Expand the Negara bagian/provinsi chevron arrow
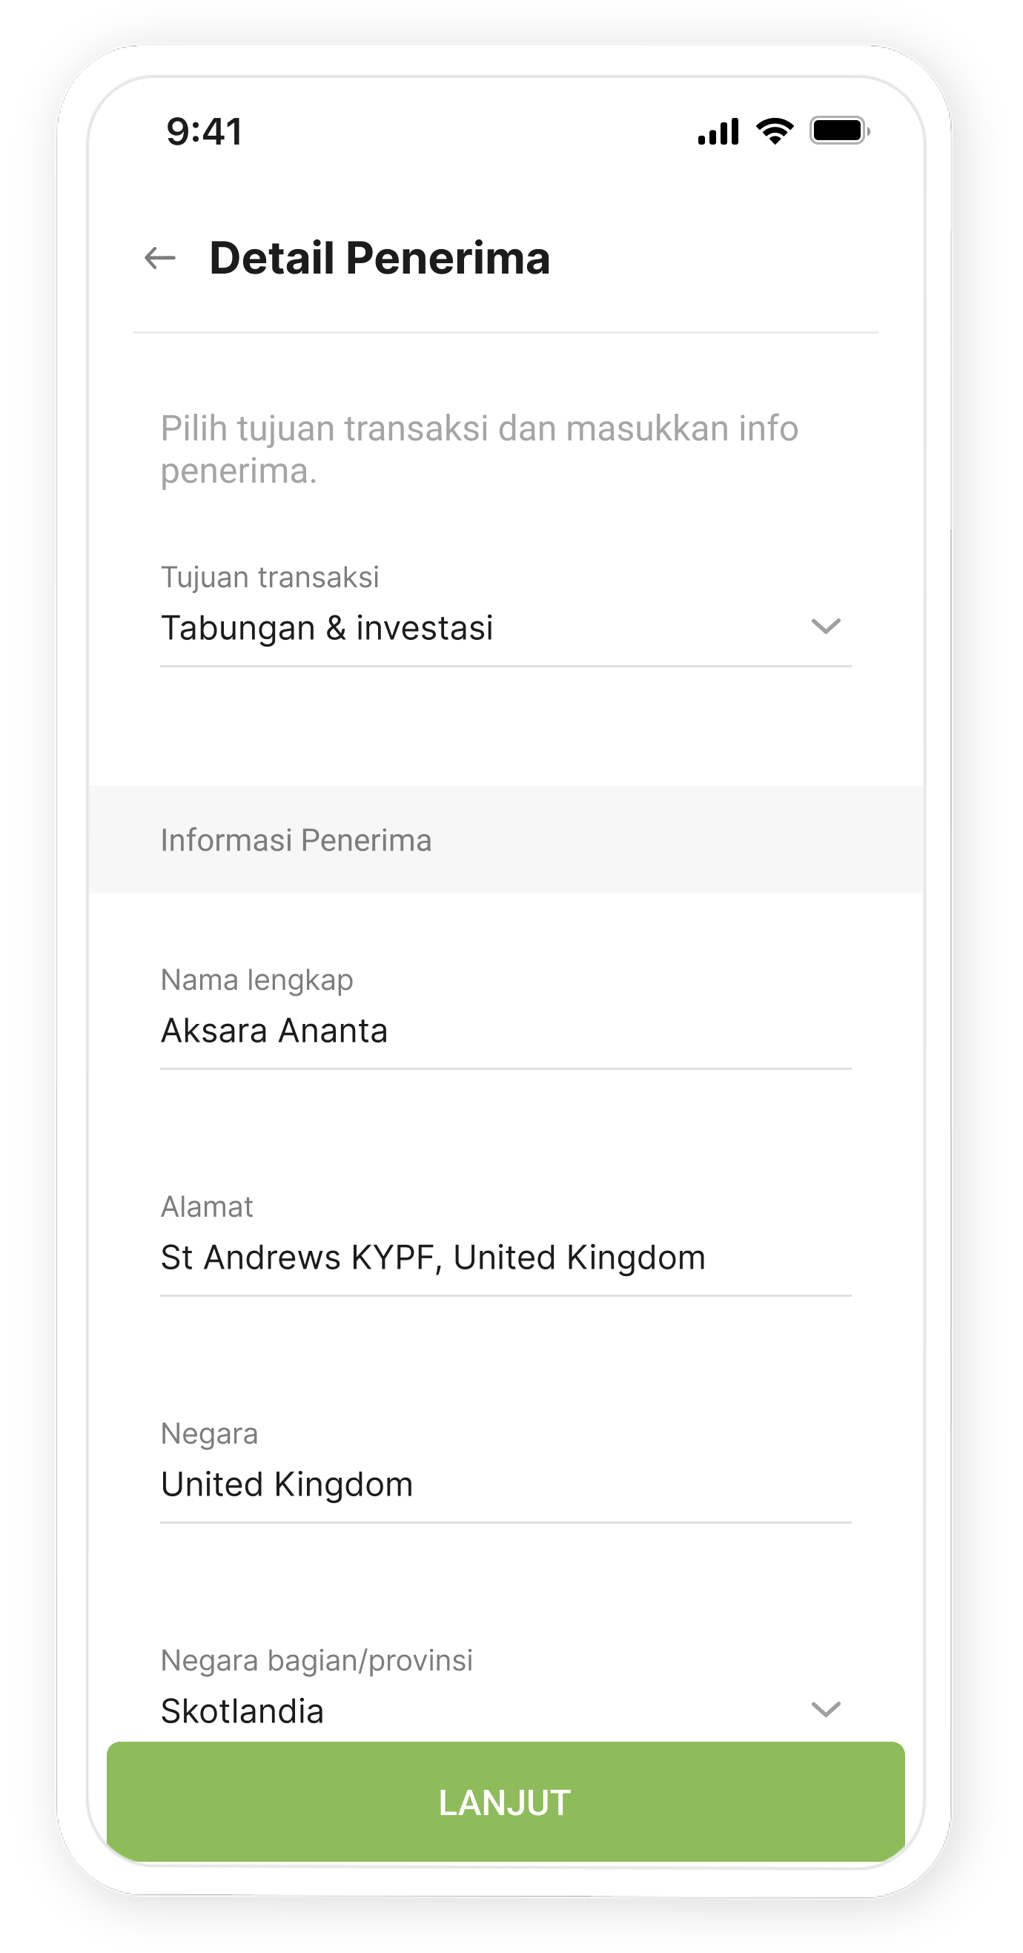Image resolution: width=1023 pixels, height=1953 pixels. pyautogui.click(x=825, y=1709)
